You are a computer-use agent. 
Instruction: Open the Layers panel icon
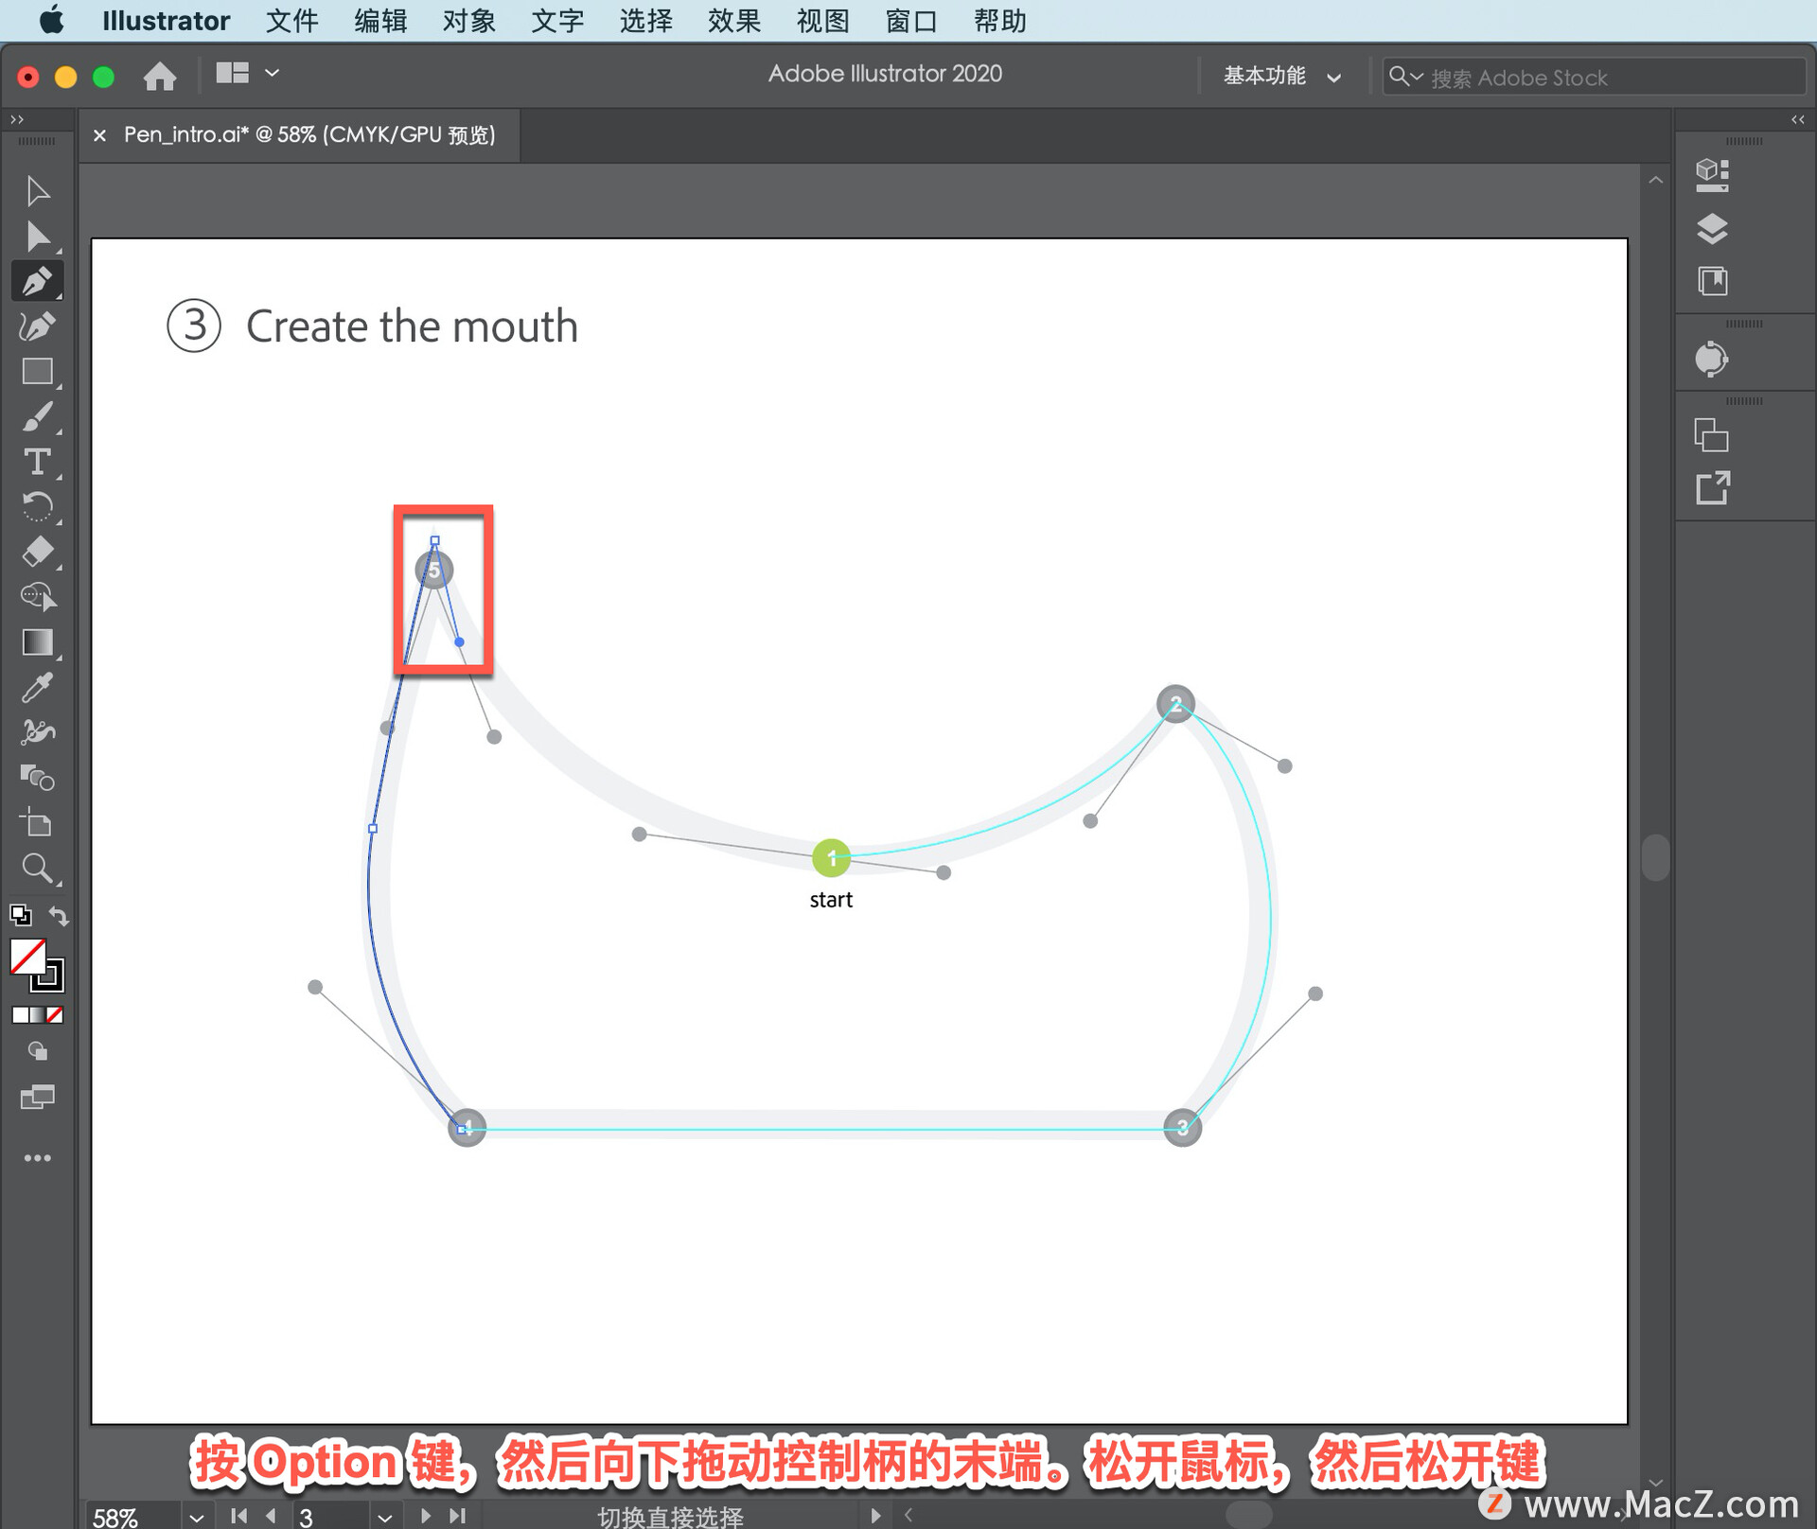pyautogui.click(x=1712, y=229)
